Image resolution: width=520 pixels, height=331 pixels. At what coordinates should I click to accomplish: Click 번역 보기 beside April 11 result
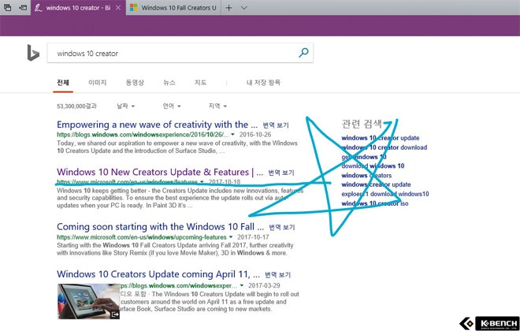tap(278, 275)
